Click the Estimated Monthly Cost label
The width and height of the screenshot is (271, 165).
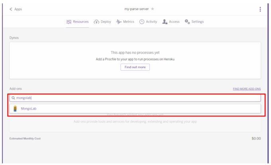25,138
